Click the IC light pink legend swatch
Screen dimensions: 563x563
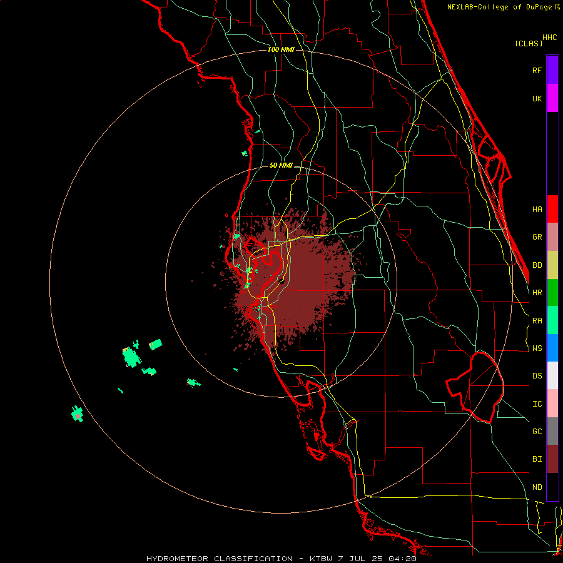coord(552,403)
